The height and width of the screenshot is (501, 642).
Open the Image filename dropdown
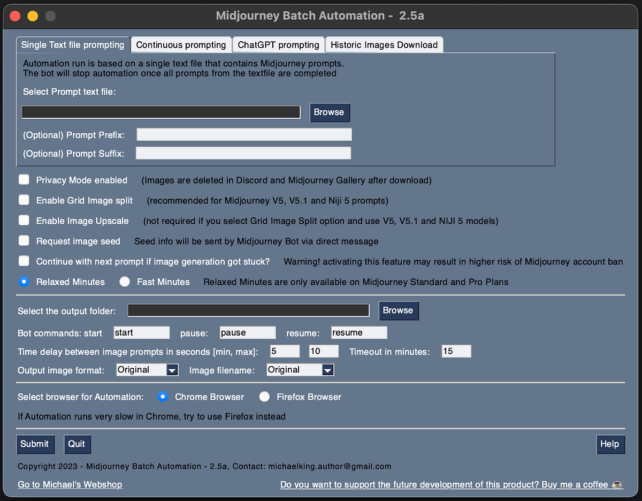coord(327,369)
